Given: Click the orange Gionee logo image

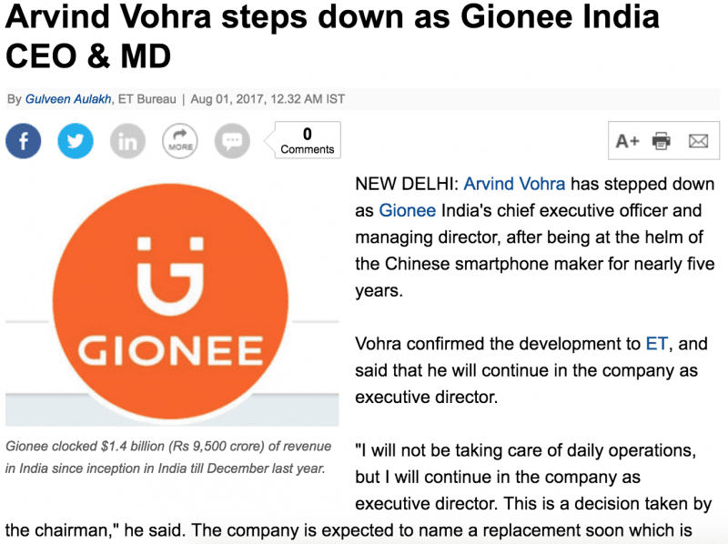Looking at the screenshot, I should click(172, 300).
